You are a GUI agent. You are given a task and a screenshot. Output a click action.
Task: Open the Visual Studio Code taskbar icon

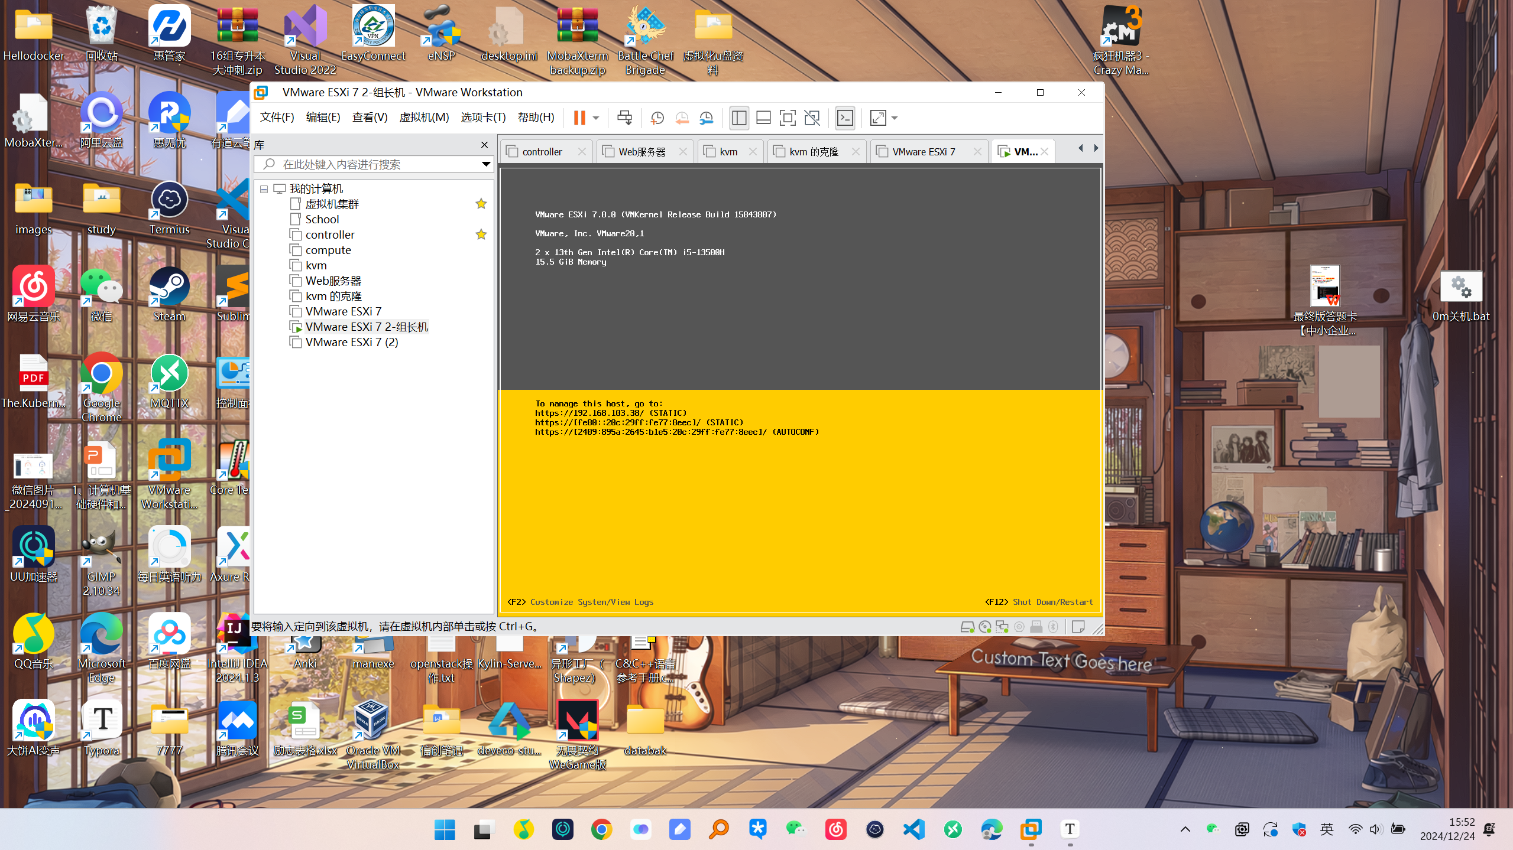(x=913, y=829)
